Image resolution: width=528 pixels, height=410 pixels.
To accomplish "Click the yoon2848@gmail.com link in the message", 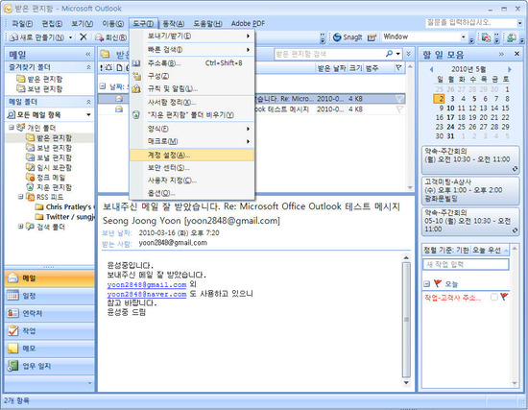I will coord(147,284).
